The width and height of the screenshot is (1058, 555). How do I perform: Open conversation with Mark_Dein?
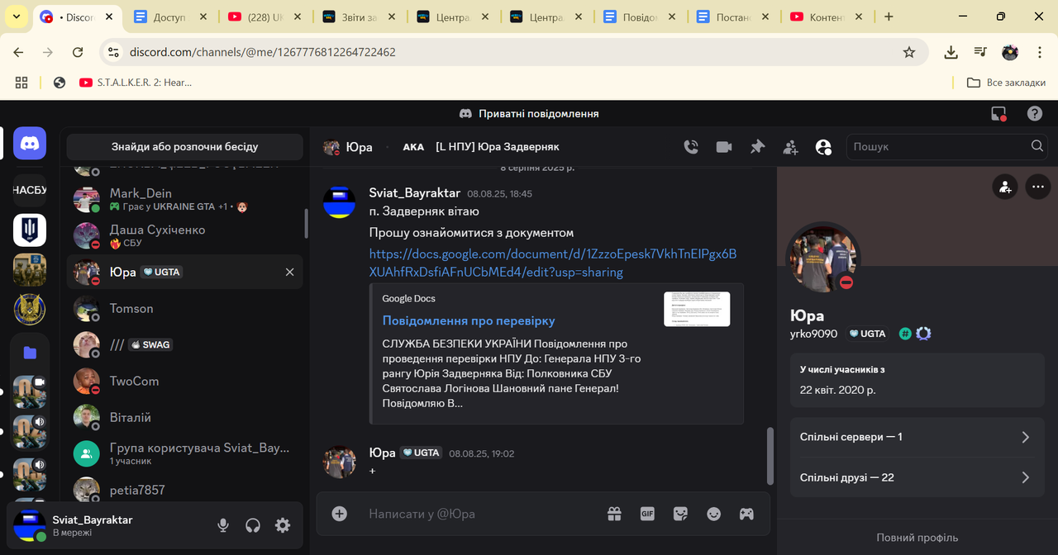185,199
